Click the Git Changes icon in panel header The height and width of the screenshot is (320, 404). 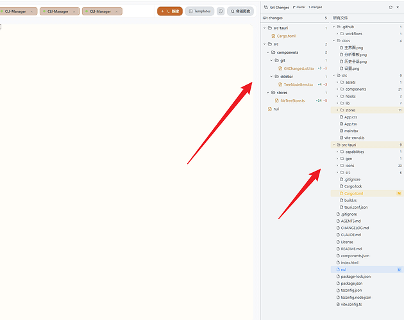click(266, 7)
